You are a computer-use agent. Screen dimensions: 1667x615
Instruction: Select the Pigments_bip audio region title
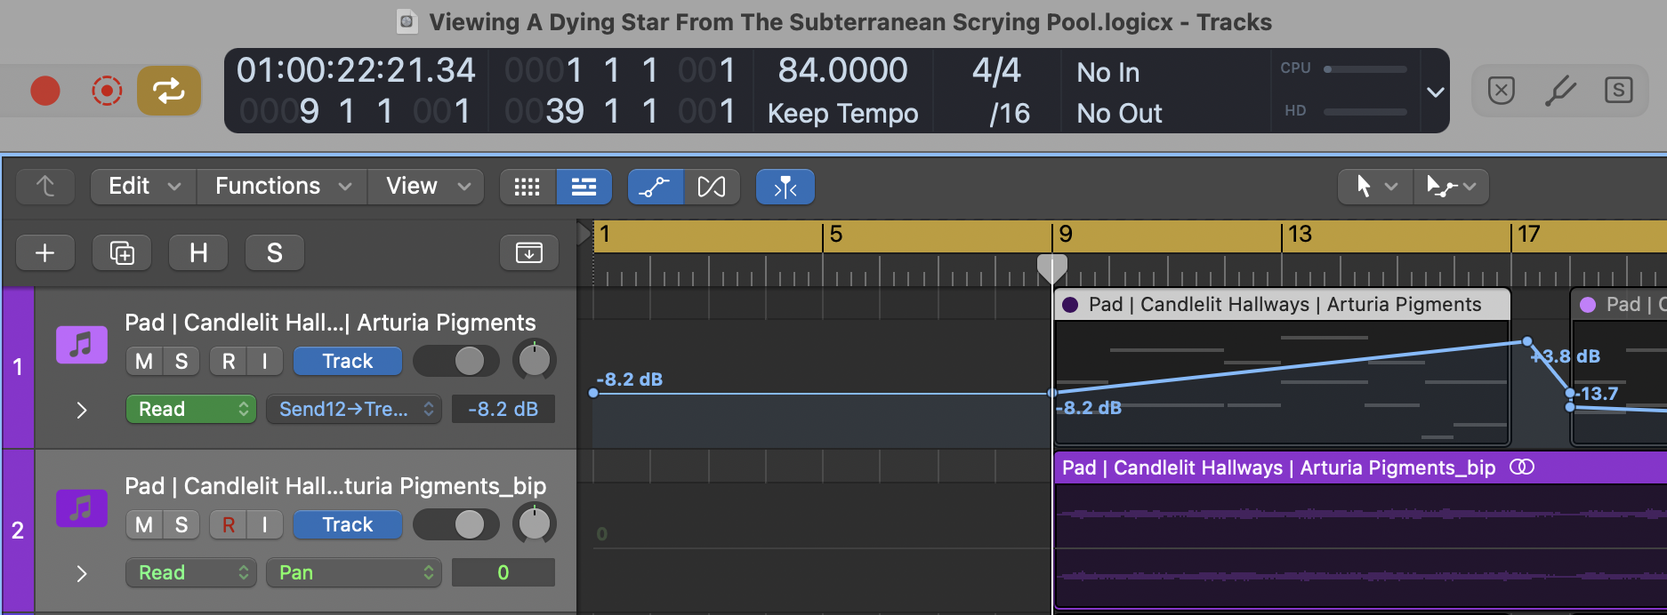(1278, 467)
